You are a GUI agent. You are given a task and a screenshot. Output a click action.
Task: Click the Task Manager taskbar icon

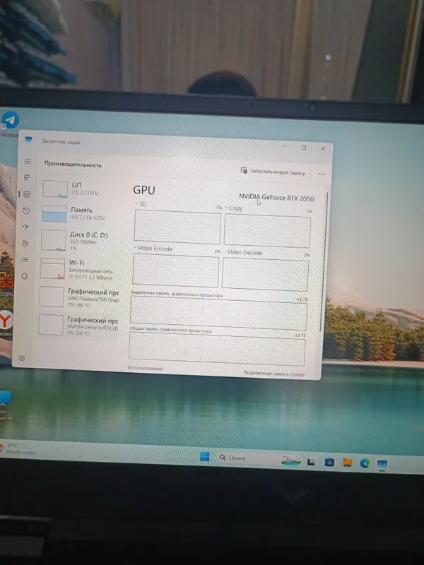[x=382, y=464]
